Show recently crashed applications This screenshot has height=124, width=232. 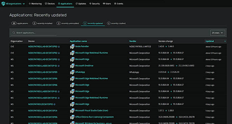click(116, 23)
